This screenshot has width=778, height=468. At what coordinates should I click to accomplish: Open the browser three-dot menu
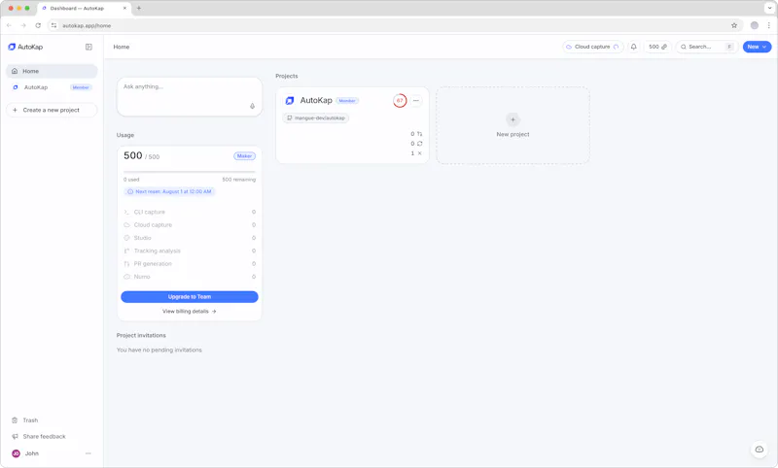point(768,26)
